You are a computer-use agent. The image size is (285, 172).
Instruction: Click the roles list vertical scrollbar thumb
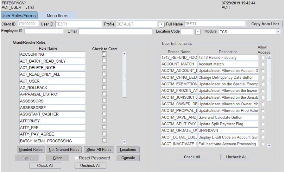click(124, 77)
